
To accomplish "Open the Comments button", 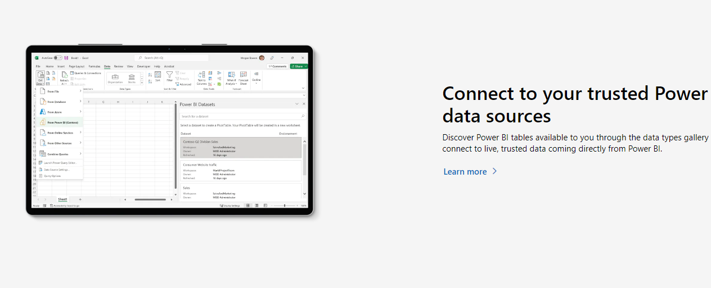I will (x=278, y=66).
